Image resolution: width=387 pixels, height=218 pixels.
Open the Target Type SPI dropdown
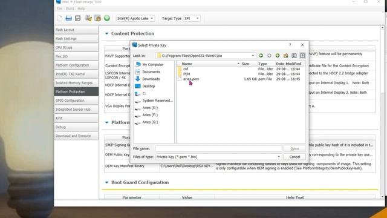coord(192,18)
